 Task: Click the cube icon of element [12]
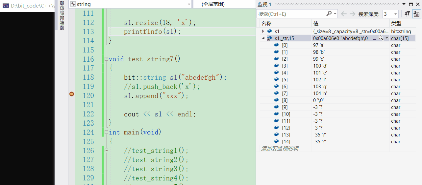click(277, 128)
